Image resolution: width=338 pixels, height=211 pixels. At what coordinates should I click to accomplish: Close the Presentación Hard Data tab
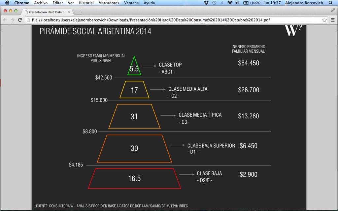point(69,12)
